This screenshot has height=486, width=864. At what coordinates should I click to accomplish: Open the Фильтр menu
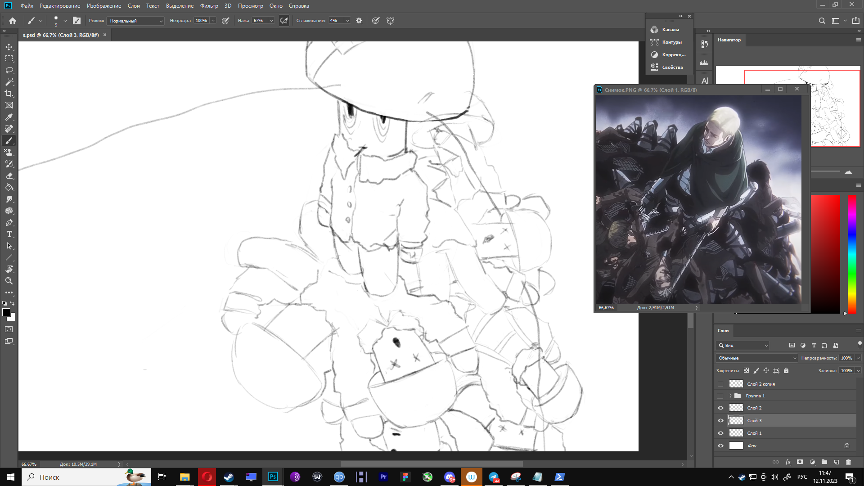(209, 6)
